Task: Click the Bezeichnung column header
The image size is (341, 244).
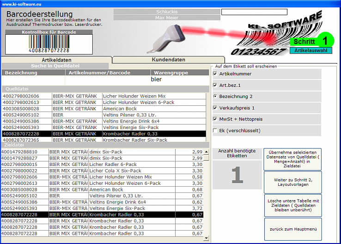Action: [33, 73]
